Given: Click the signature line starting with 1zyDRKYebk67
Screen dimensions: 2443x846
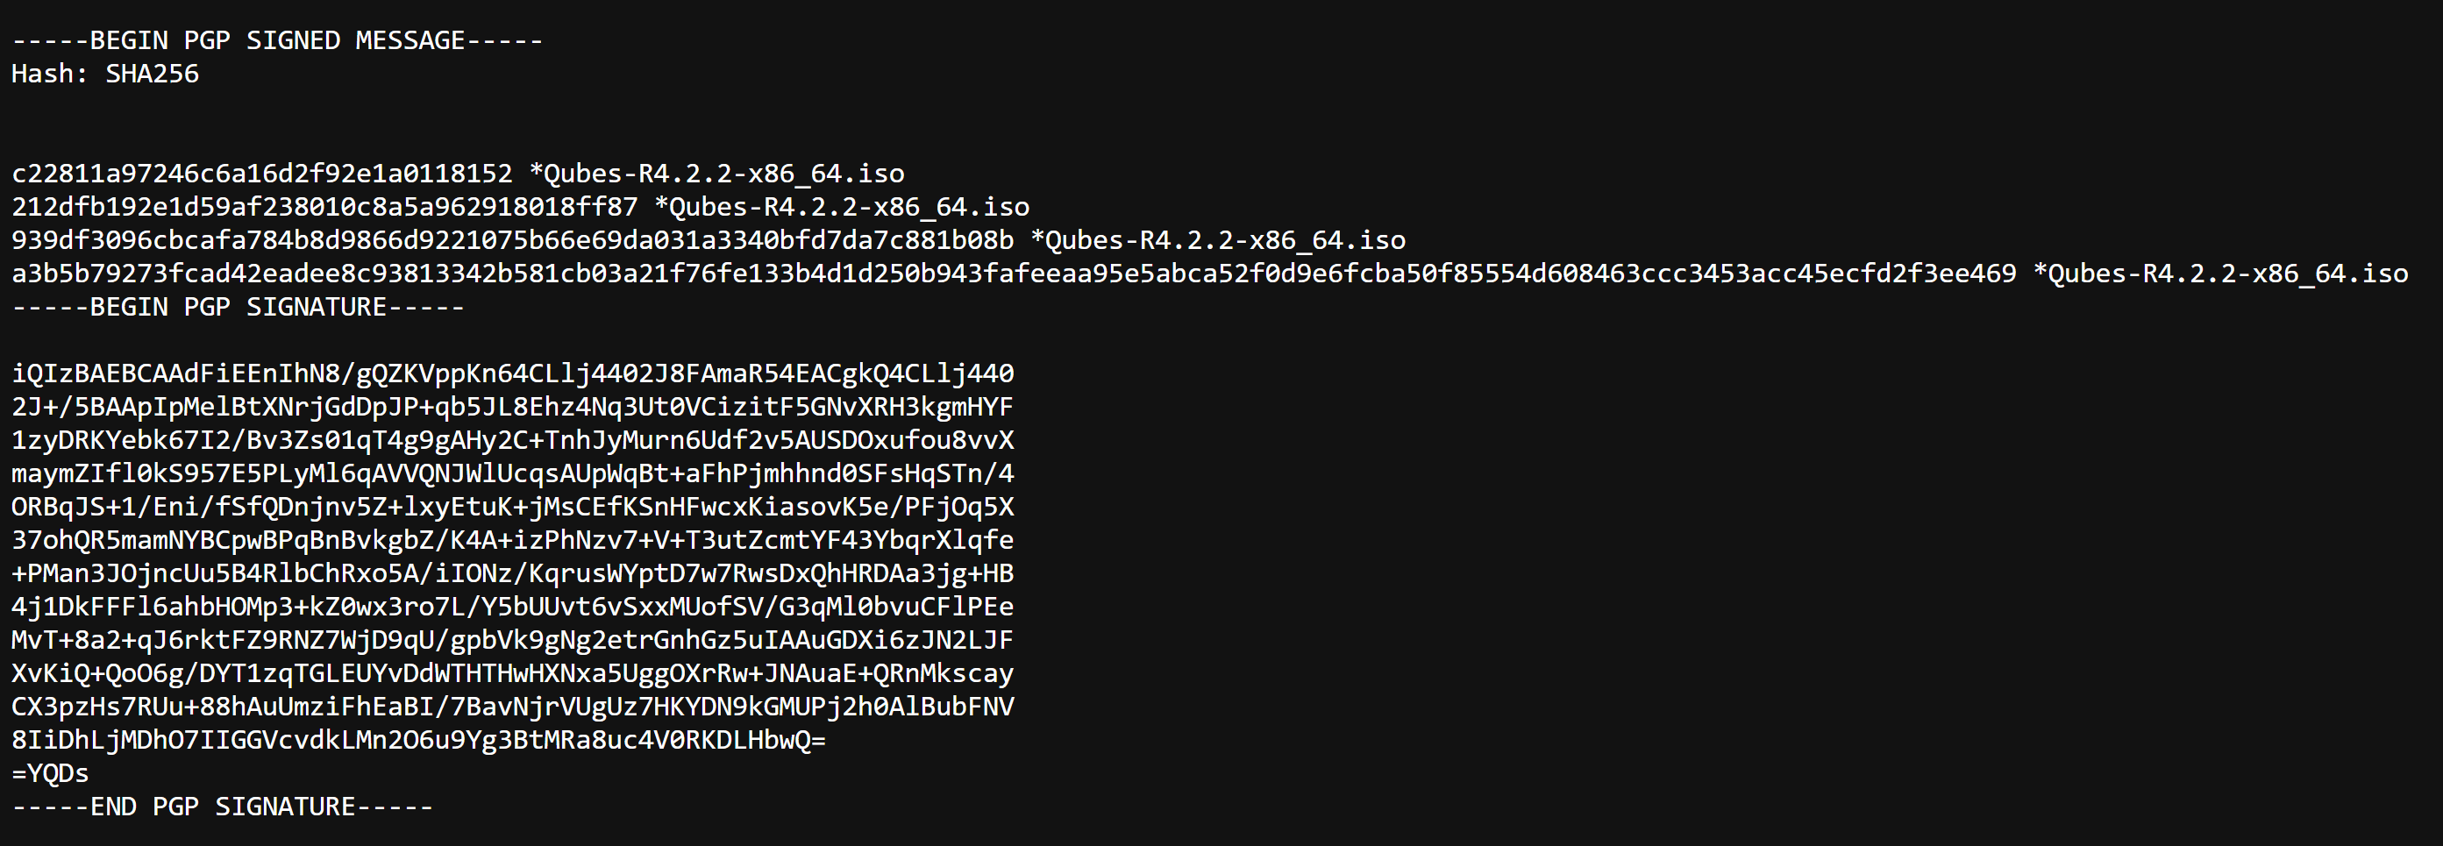Looking at the screenshot, I should coord(512,440).
